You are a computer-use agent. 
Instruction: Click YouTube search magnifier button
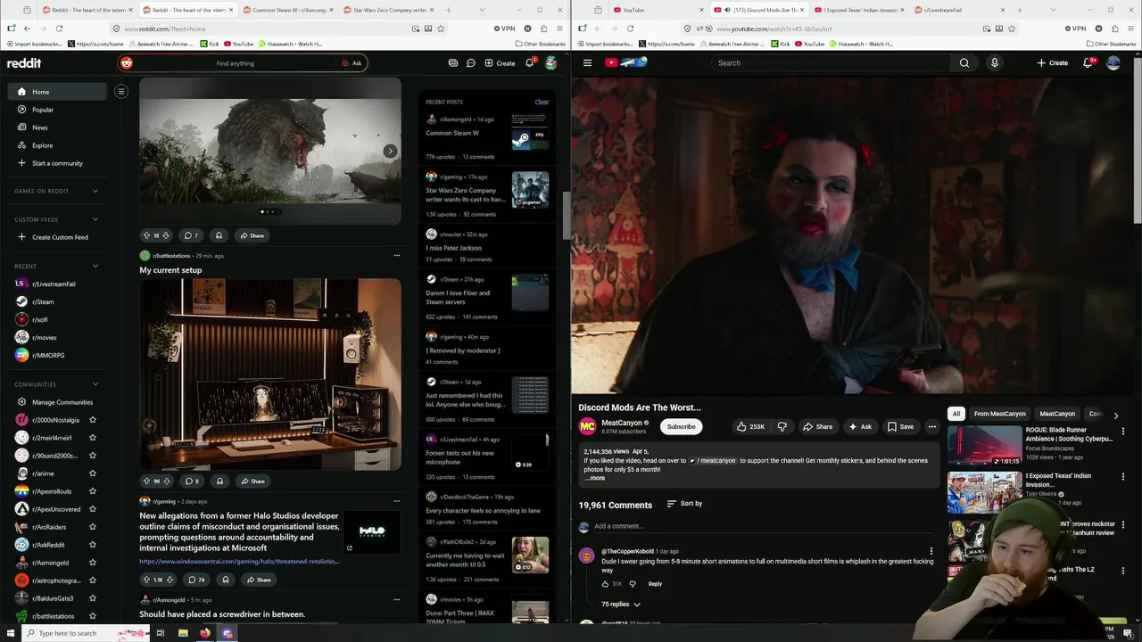[964, 63]
